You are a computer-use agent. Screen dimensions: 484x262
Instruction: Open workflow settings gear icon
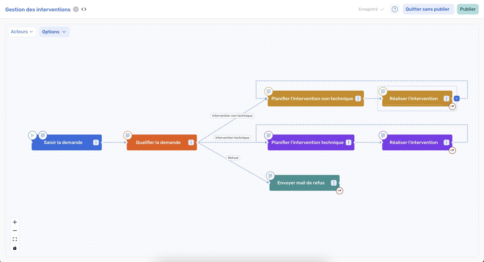pyautogui.click(x=76, y=9)
